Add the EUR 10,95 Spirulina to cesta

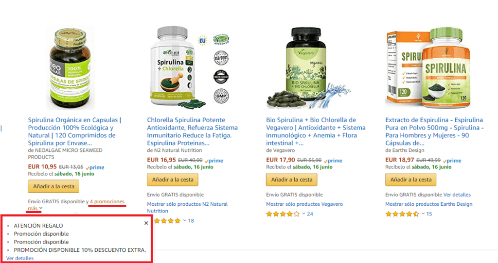click(53, 186)
